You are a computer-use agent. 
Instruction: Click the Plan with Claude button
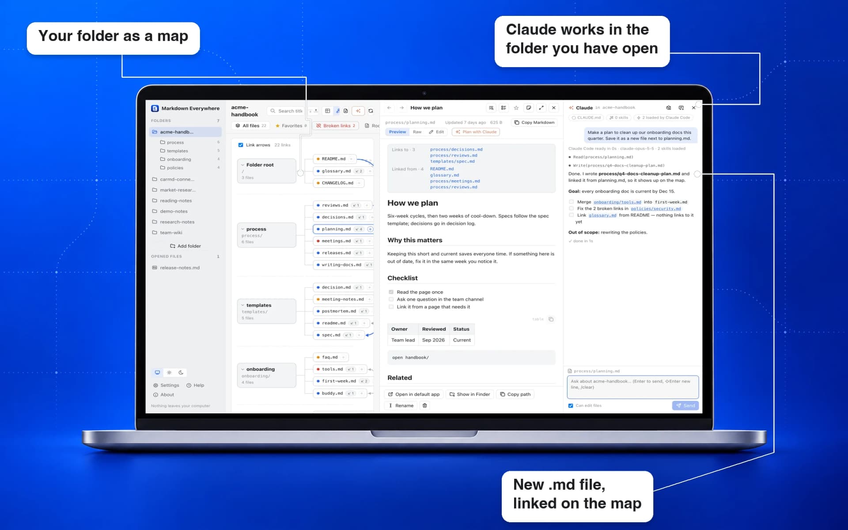tap(476, 132)
